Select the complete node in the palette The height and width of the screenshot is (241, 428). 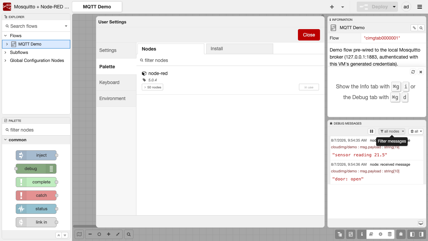coord(36,182)
